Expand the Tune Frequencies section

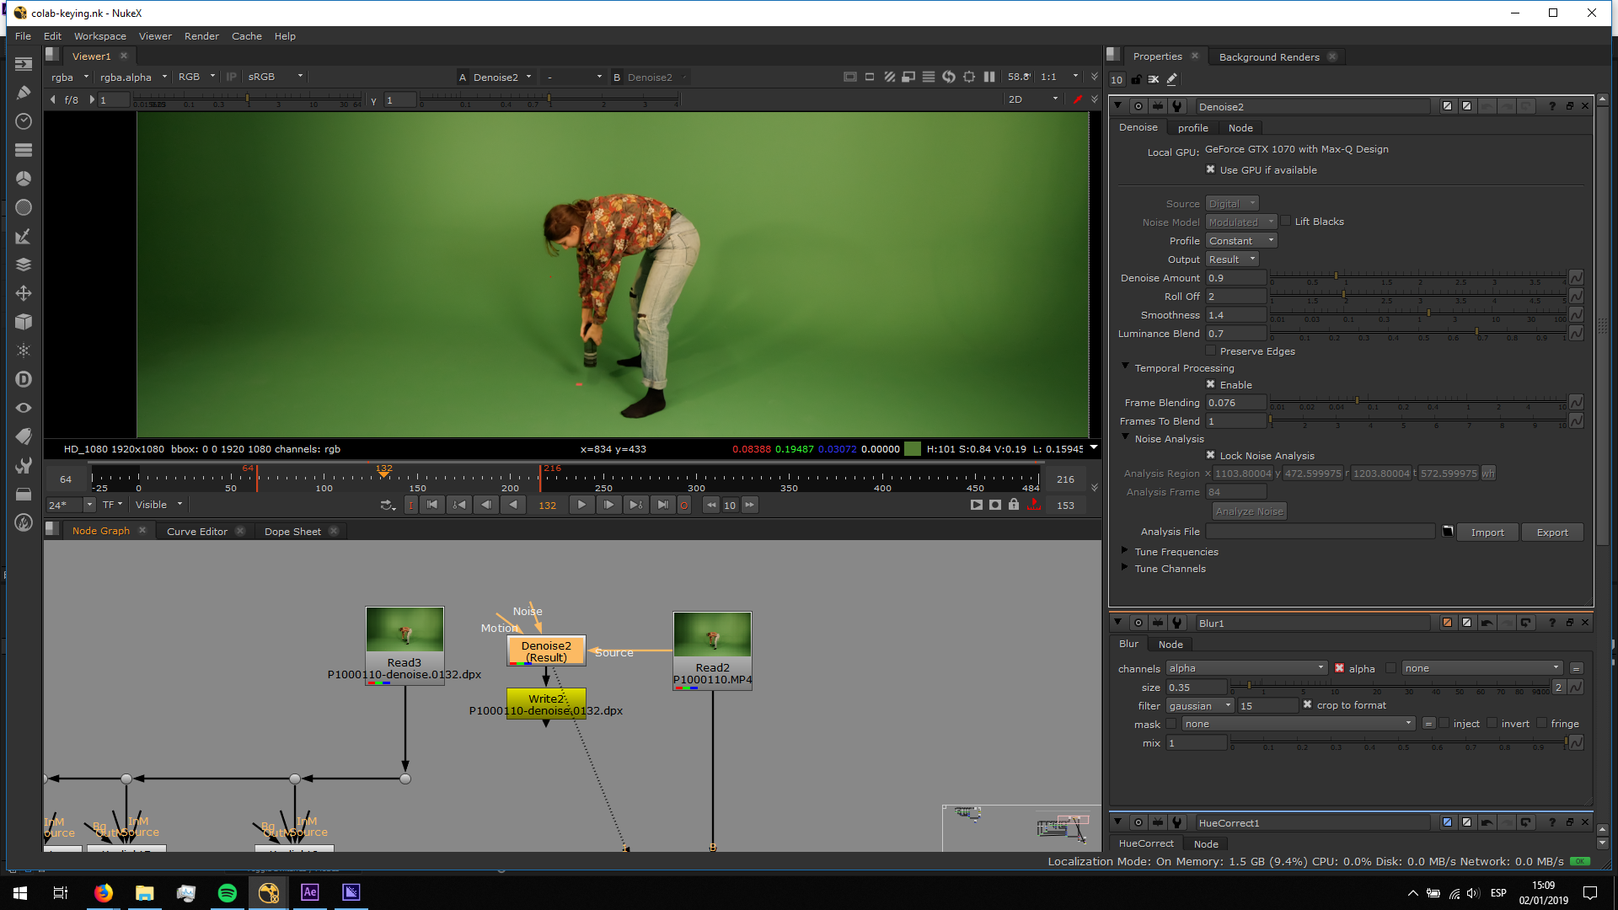pyautogui.click(x=1125, y=551)
